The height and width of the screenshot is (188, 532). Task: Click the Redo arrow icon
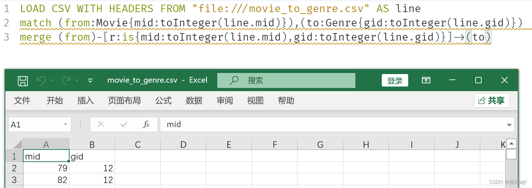point(66,81)
